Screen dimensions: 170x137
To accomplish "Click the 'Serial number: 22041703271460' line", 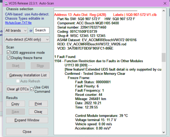I will click(x=82, y=27).
